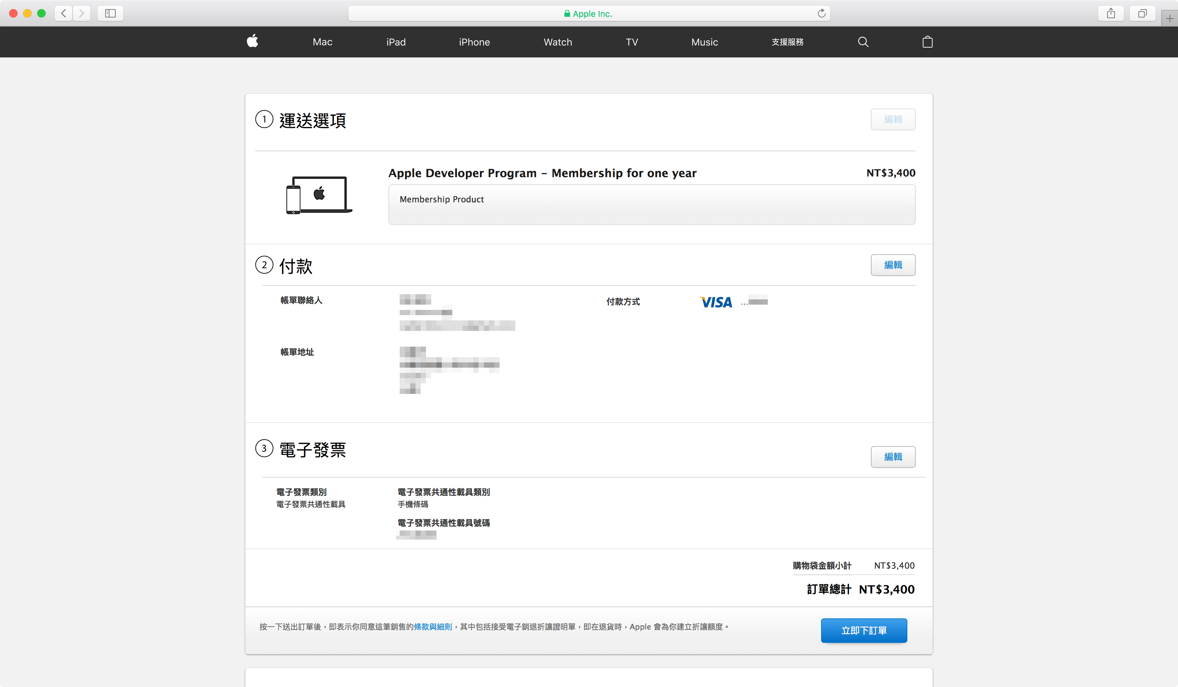Toggle the Safari sidebar button

(110, 13)
